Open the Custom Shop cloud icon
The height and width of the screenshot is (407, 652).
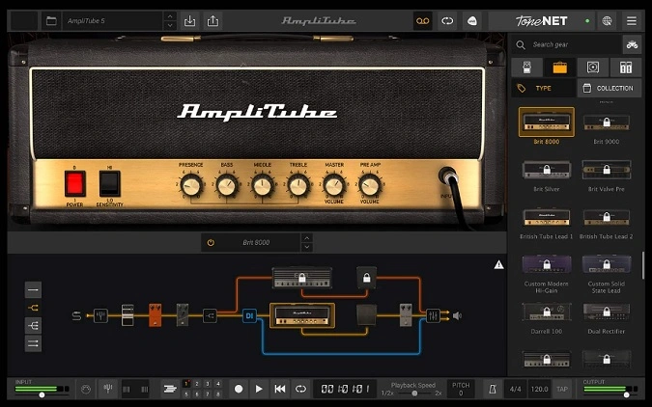click(472, 21)
